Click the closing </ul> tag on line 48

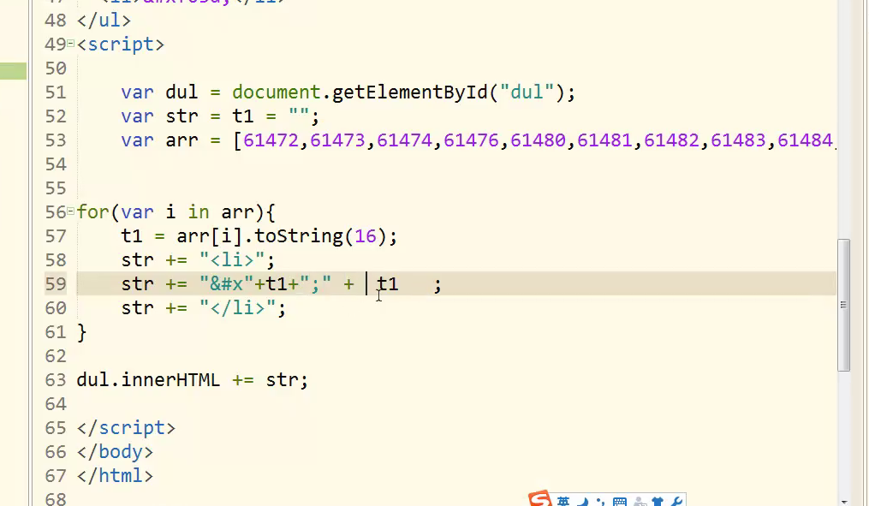[x=104, y=21]
